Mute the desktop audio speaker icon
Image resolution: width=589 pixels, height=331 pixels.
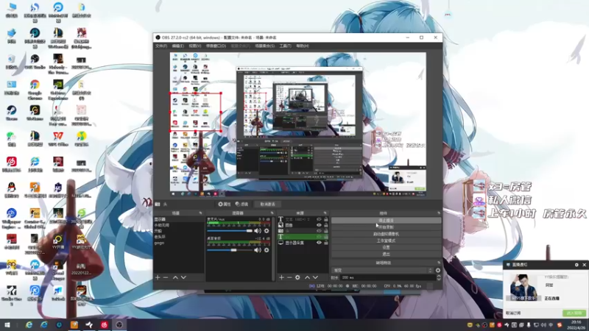[x=257, y=250]
